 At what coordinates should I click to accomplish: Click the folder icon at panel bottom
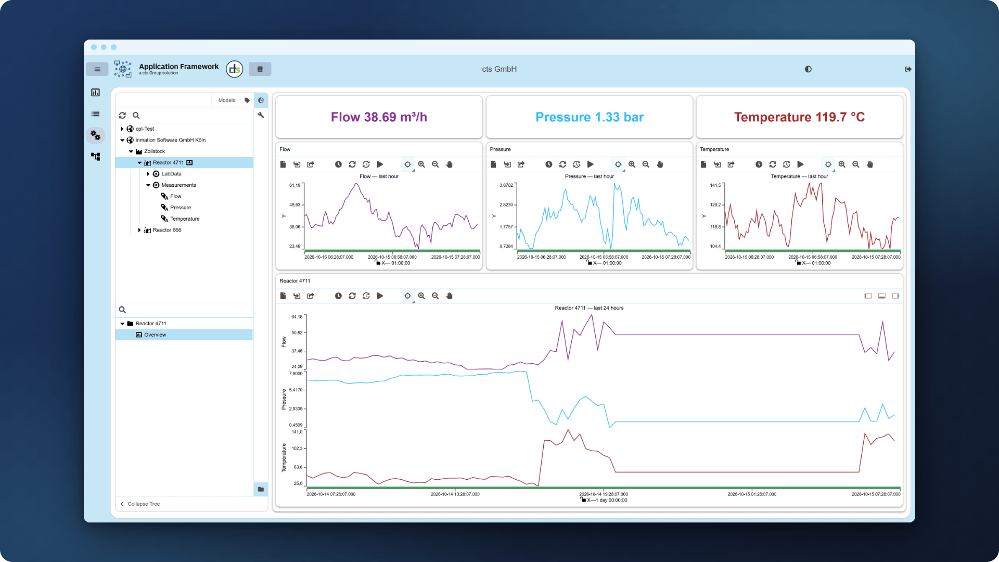tap(261, 490)
